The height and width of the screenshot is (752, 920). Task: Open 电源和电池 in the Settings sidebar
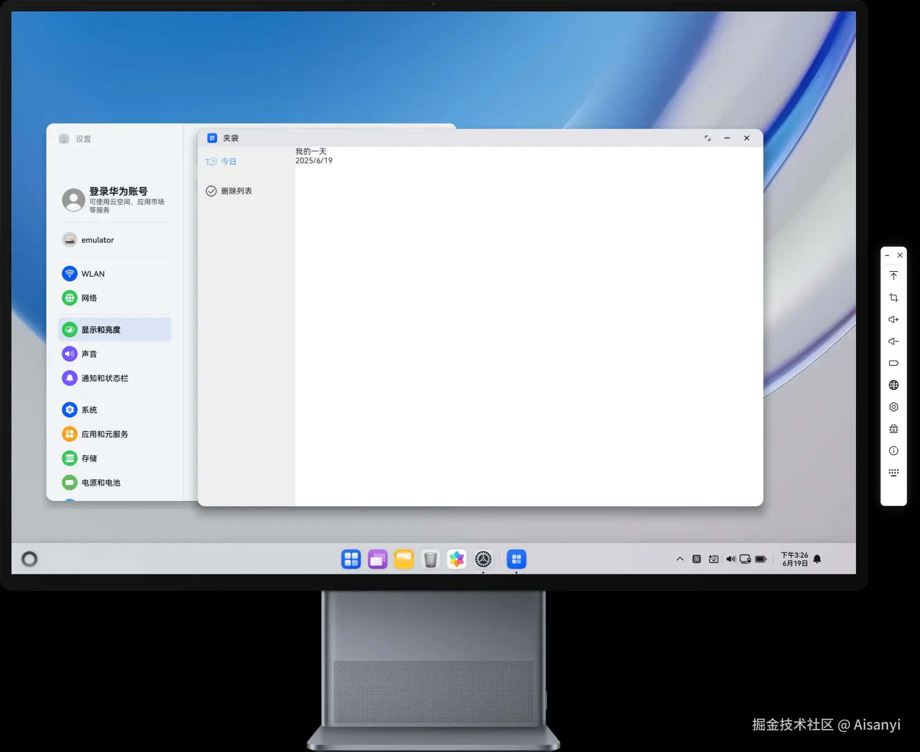[x=115, y=482]
